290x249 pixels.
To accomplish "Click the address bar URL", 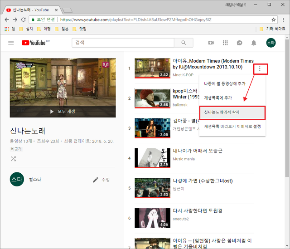I will click(136, 20).
